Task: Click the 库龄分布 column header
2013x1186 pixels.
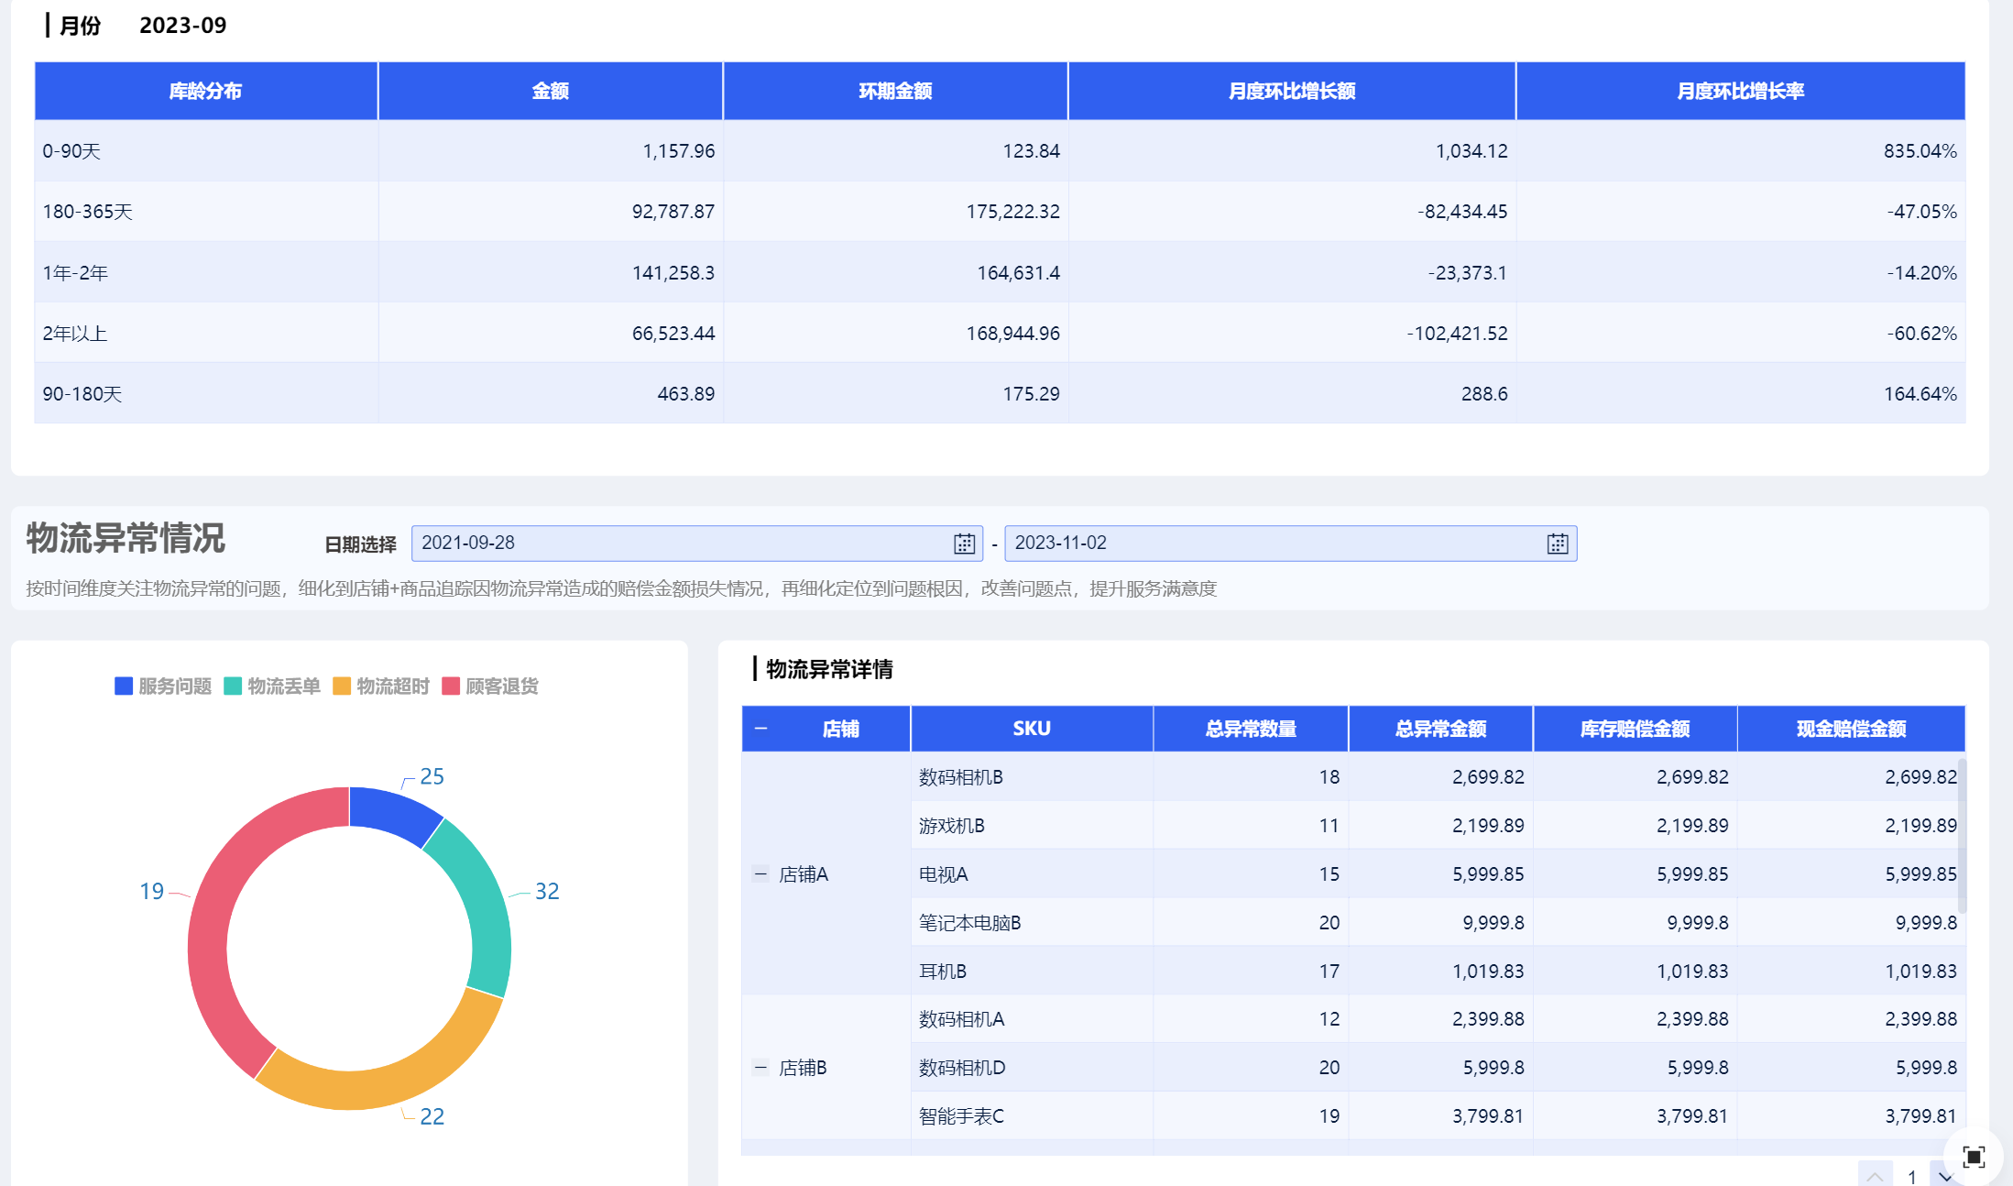Action: point(205,91)
